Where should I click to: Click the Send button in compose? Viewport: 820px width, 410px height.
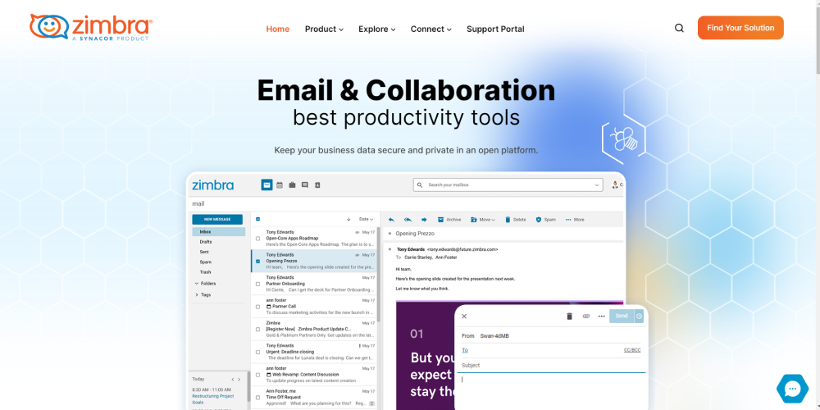pyautogui.click(x=622, y=316)
